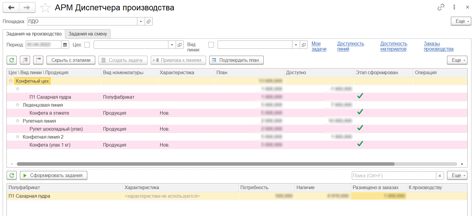472x216 pixels.
Task: Click the back navigation arrow
Action: [11, 8]
